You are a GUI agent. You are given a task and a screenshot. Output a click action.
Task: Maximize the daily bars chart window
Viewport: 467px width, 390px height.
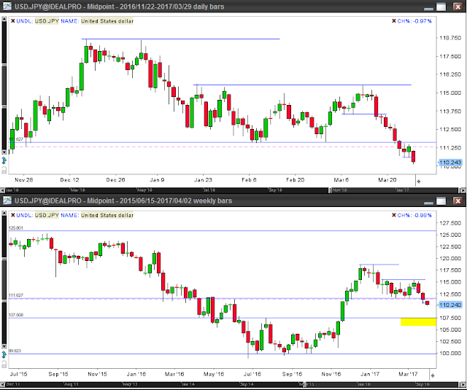click(441, 7)
